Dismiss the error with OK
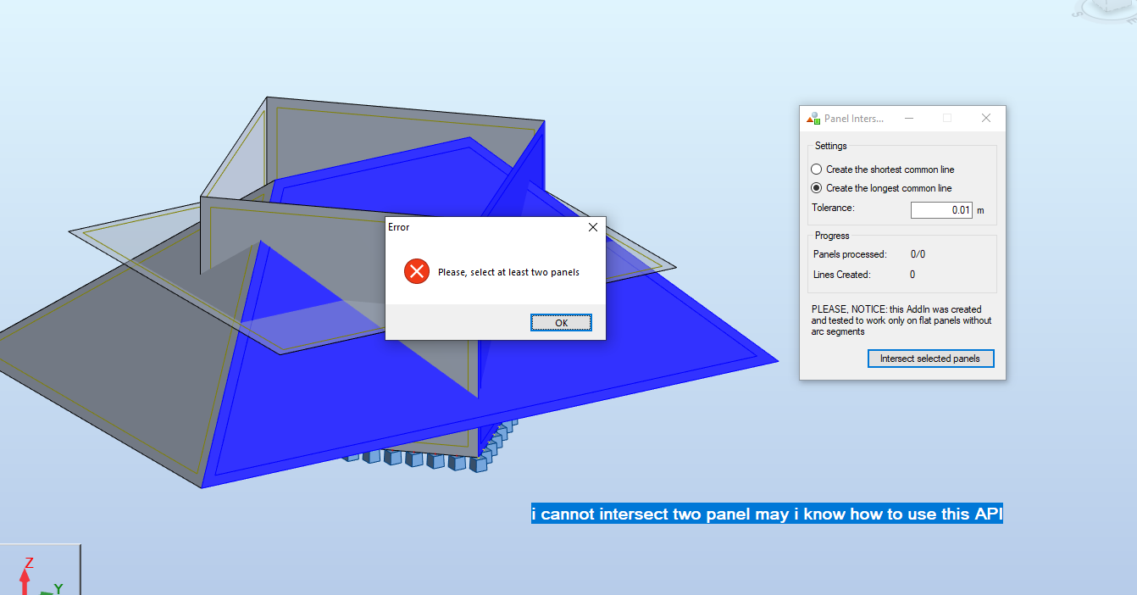Image resolution: width=1137 pixels, height=595 pixels. pos(561,322)
